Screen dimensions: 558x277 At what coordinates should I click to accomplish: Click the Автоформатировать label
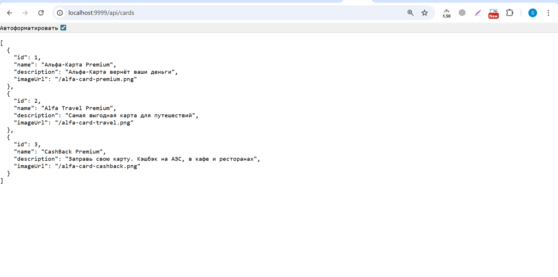tap(29, 28)
